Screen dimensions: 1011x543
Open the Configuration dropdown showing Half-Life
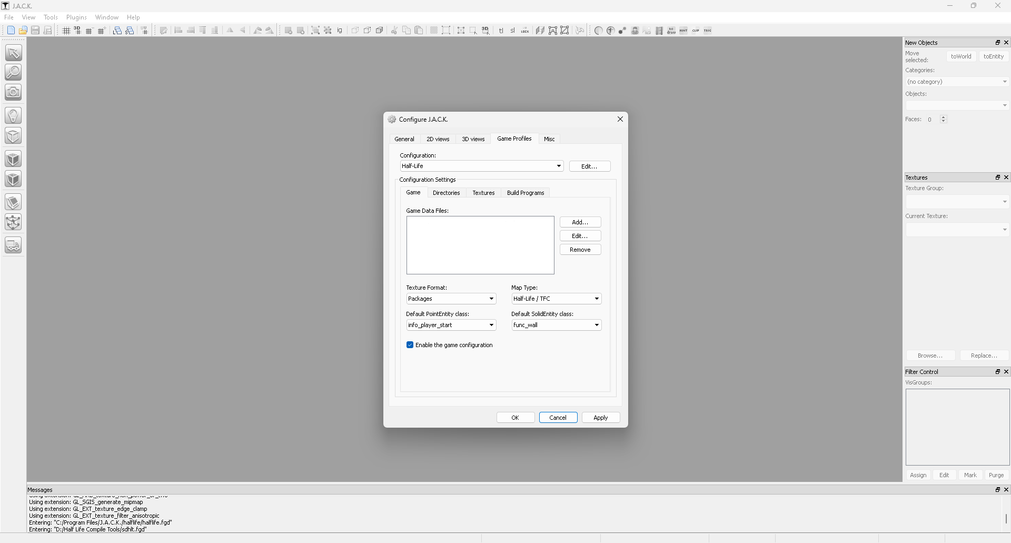pyautogui.click(x=481, y=166)
